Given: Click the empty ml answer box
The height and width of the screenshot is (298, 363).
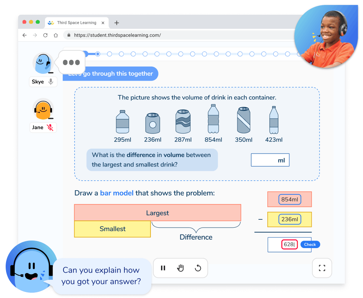Looking at the screenshot, I should (x=270, y=160).
